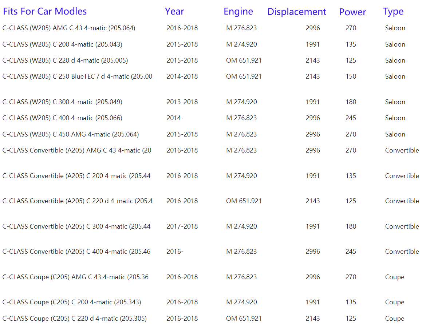Click the 'Type' column header
The height and width of the screenshot is (324, 426).
[393, 11]
